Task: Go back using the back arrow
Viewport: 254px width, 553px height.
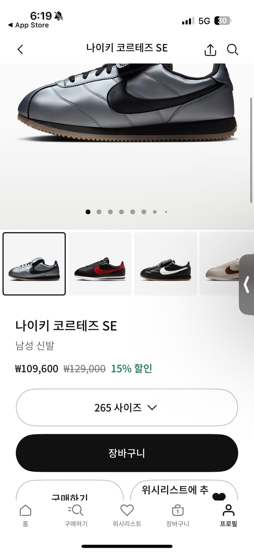Action: (x=20, y=49)
